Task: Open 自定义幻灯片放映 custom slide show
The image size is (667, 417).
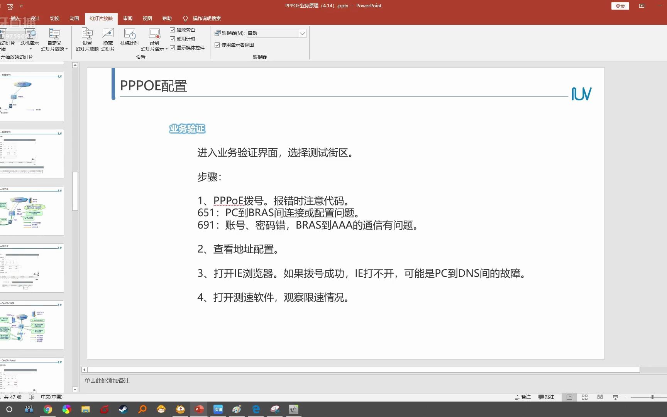Action: coord(54,39)
